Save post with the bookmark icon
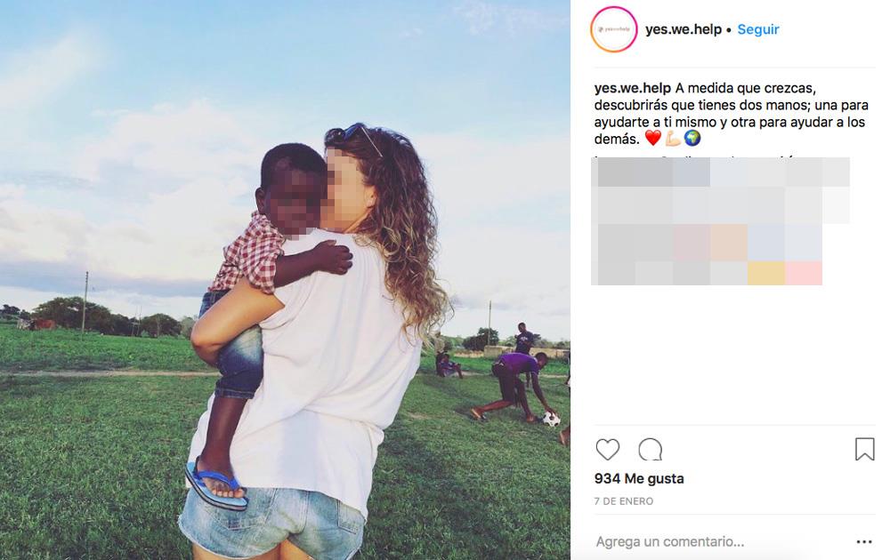 pyautogui.click(x=864, y=449)
